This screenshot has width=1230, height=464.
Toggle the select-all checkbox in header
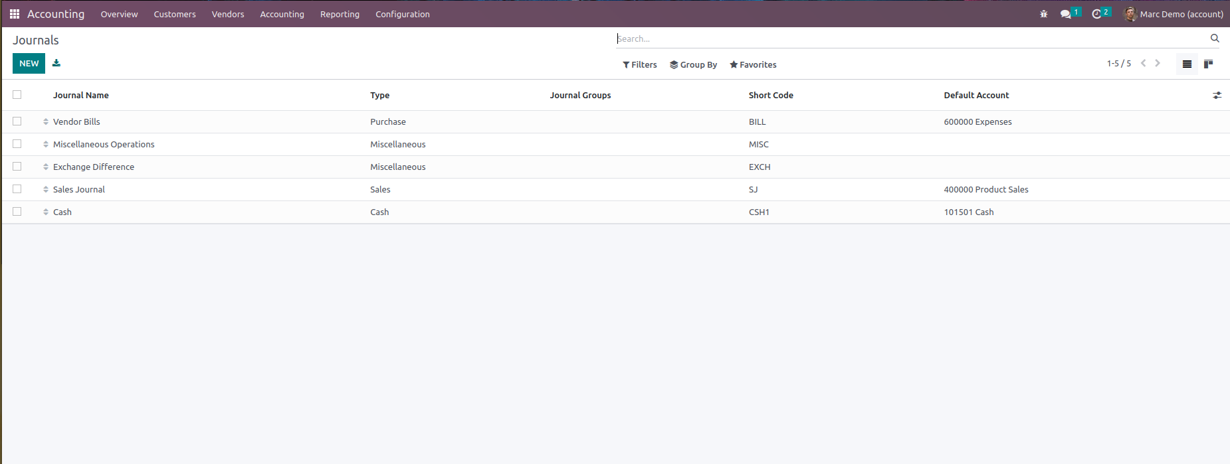(x=17, y=95)
